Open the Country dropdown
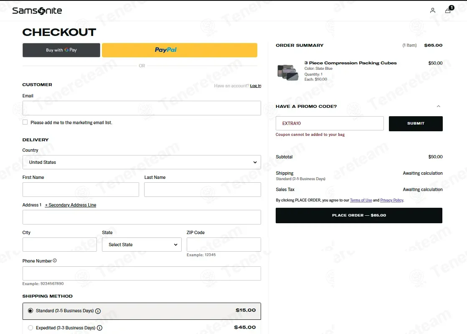467x334 pixels. (x=142, y=162)
